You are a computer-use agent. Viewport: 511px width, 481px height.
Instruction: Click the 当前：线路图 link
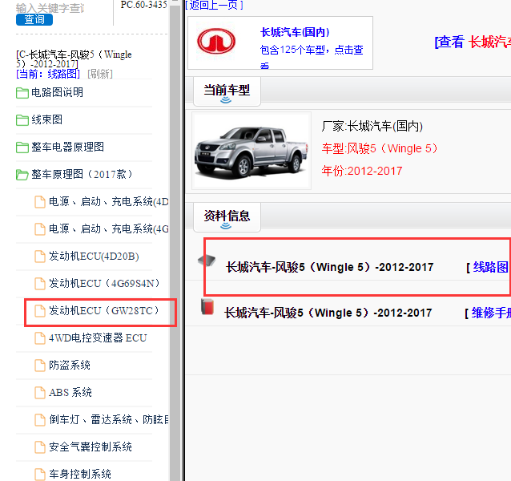tap(48, 74)
